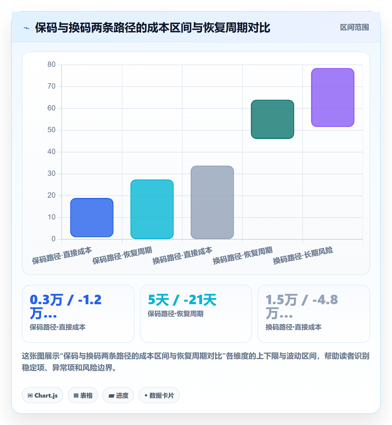The image size is (392, 425).
Task: Click the x-axis label 换码路径·长期风险
Action: [x=303, y=255]
